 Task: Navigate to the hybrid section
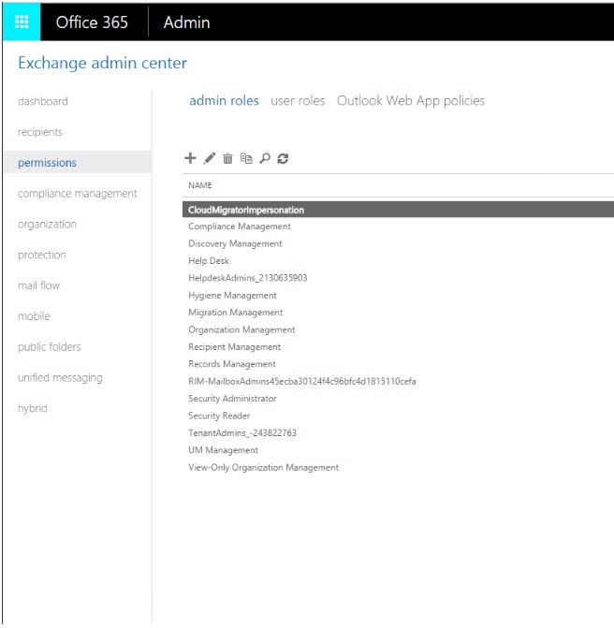[x=33, y=408]
